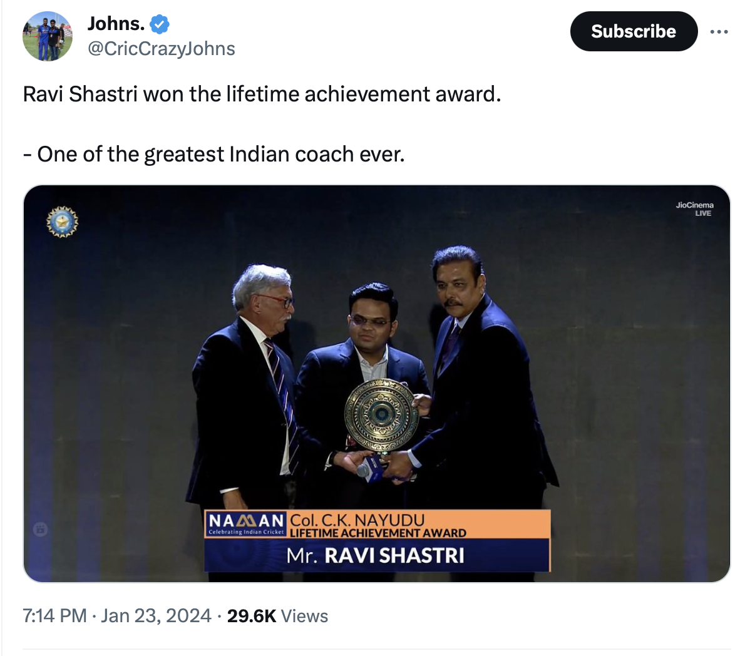Open the three-dot more options menu
This screenshot has height=656, width=750.
719,31
